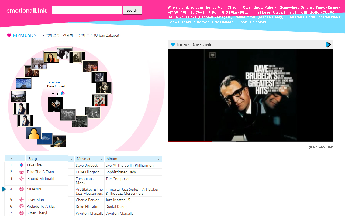Open the 'When a child is born (Boney M.)' link
The image size is (345, 216).
196,8
